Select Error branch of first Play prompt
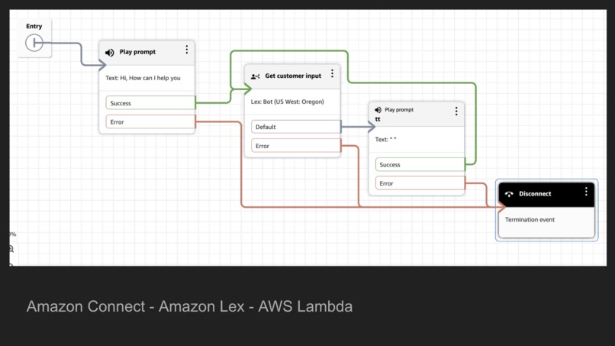 [150, 121]
